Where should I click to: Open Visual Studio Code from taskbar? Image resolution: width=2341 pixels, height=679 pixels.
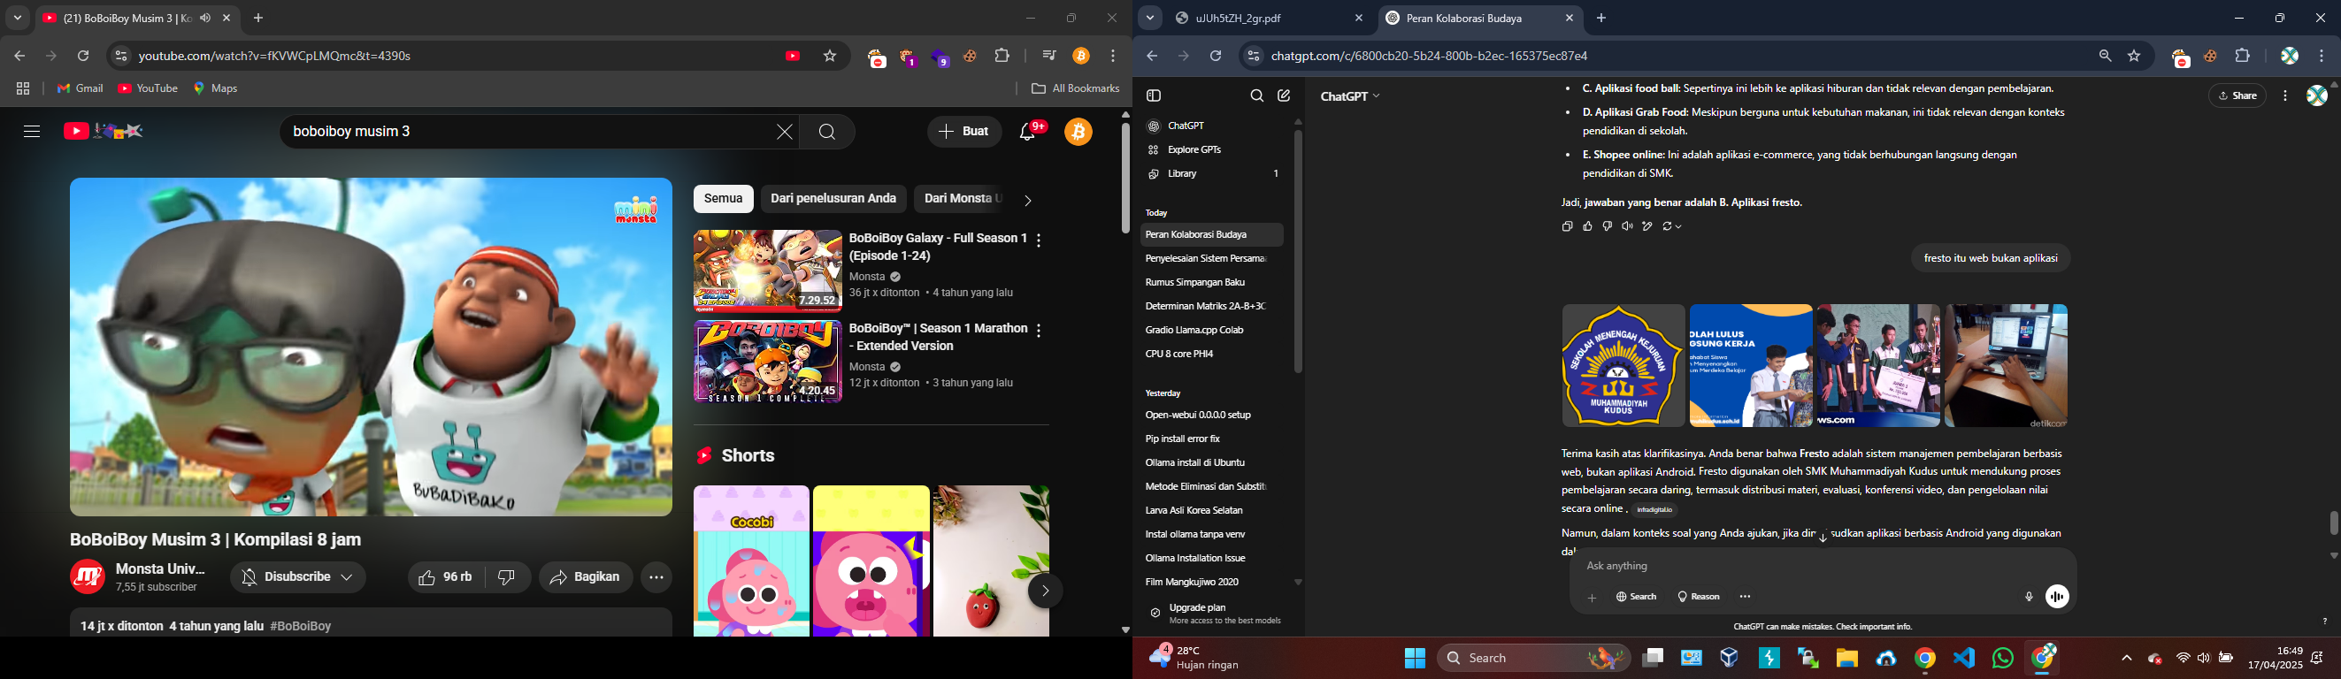tap(1964, 658)
